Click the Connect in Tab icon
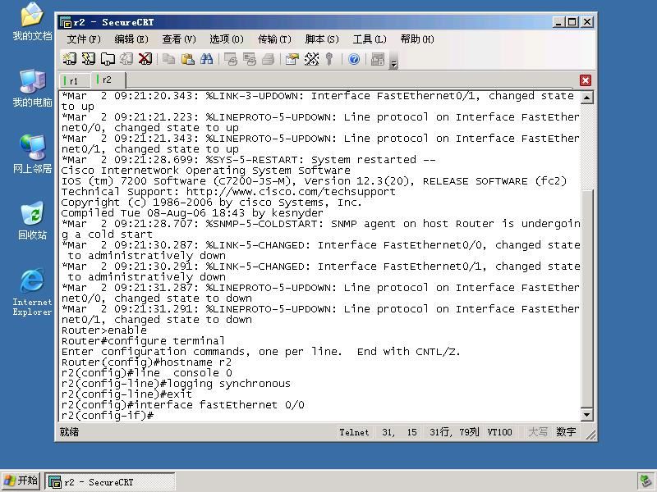The image size is (657, 492). coord(108,59)
